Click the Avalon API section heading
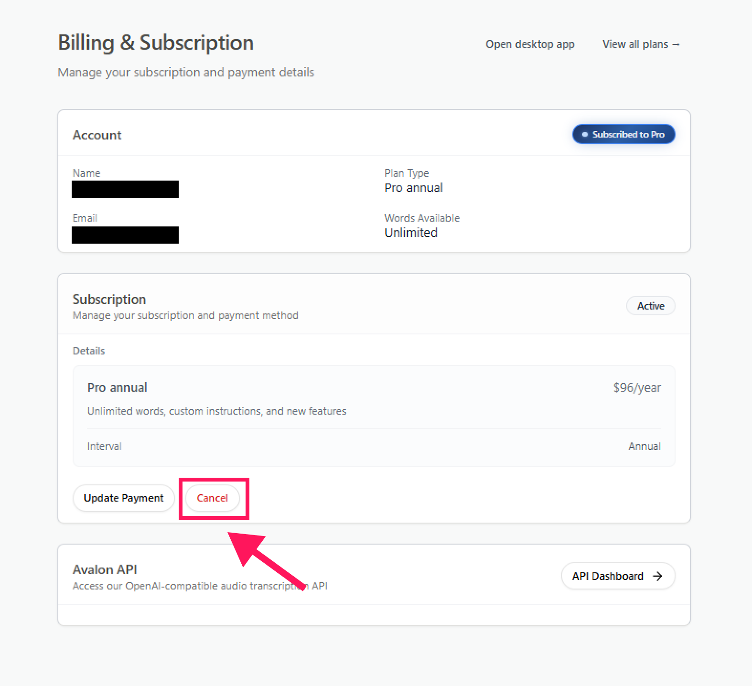This screenshot has height=686, width=752. [x=105, y=569]
